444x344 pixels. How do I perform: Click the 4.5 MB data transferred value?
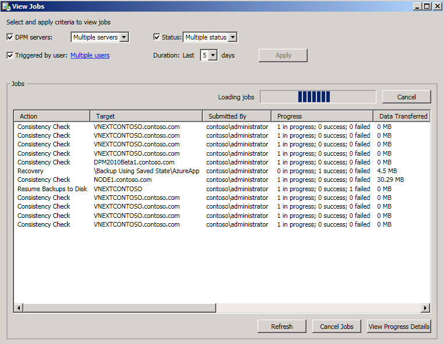coord(387,171)
